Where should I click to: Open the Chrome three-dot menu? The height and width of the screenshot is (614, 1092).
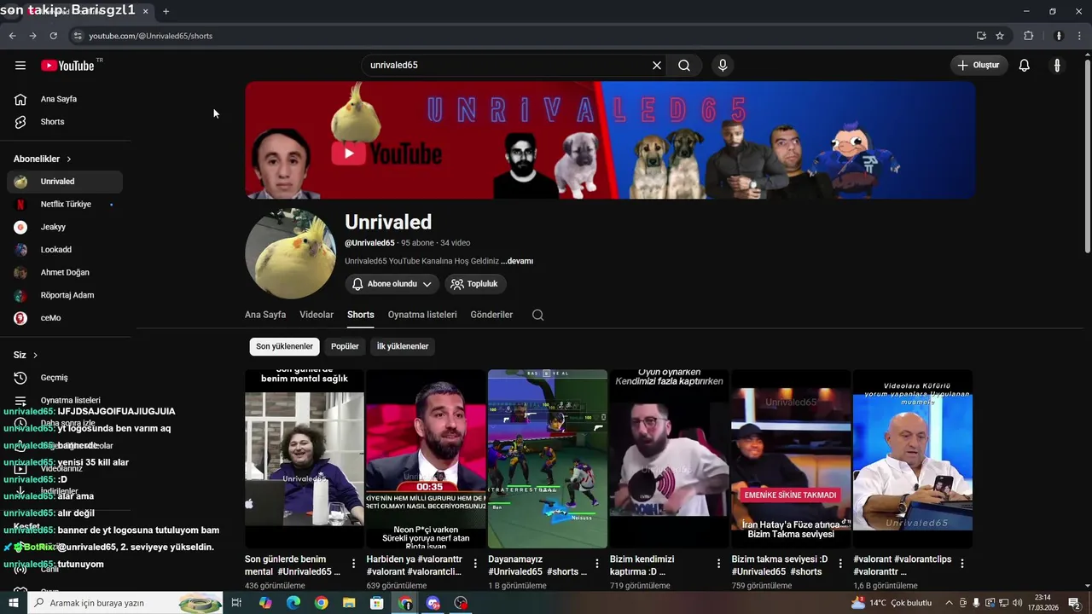click(x=1079, y=36)
